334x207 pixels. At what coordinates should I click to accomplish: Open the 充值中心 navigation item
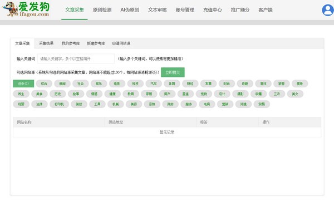coord(213,10)
